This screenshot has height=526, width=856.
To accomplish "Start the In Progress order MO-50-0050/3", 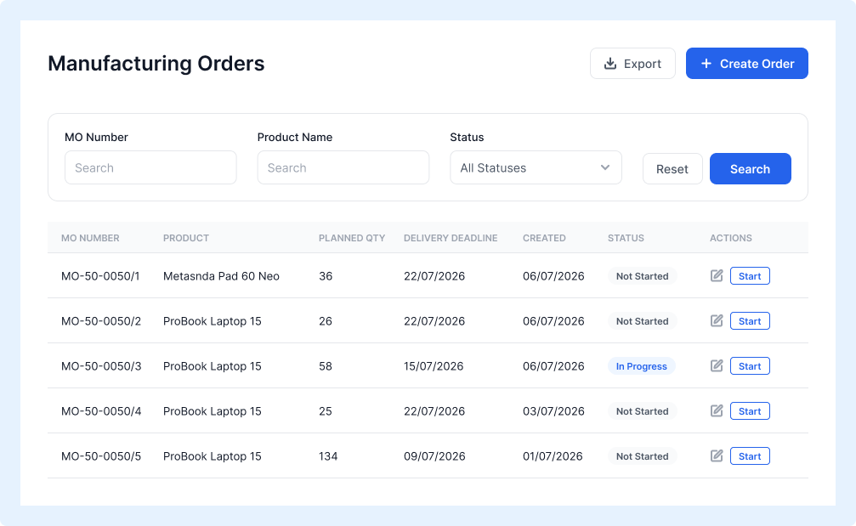I will [x=750, y=366].
